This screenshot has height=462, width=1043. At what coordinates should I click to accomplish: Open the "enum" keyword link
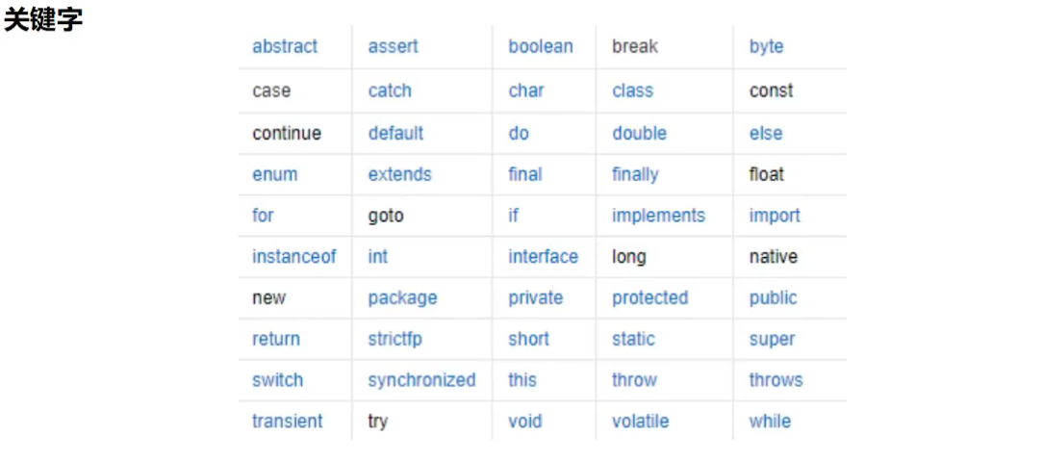tap(274, 174)
